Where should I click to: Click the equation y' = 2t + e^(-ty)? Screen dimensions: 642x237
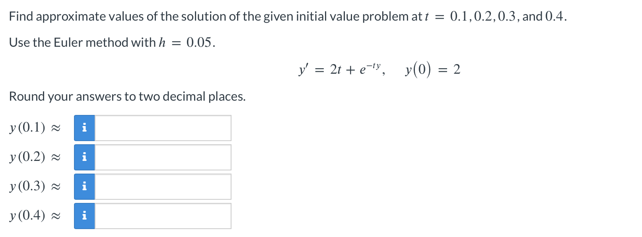point(340,70)
